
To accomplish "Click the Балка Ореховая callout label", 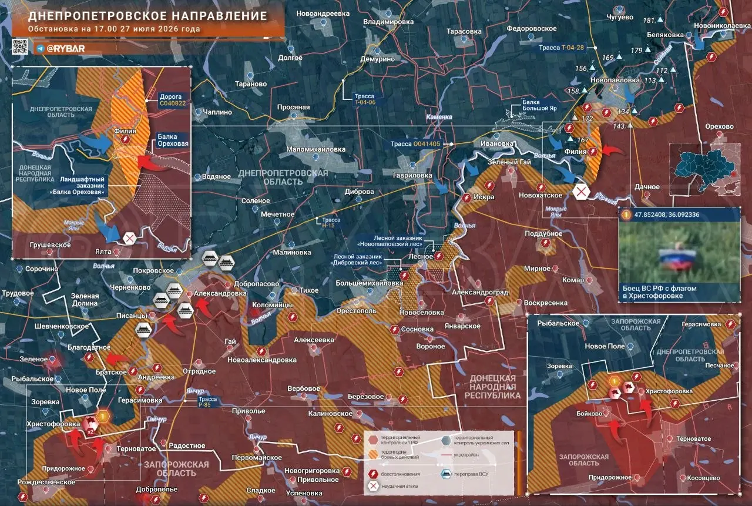I will (173, 140).
